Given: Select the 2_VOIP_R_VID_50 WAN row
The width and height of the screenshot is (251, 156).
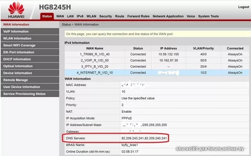Looking at the screenshot, I should pyautogui.click(x=157, y=60).
